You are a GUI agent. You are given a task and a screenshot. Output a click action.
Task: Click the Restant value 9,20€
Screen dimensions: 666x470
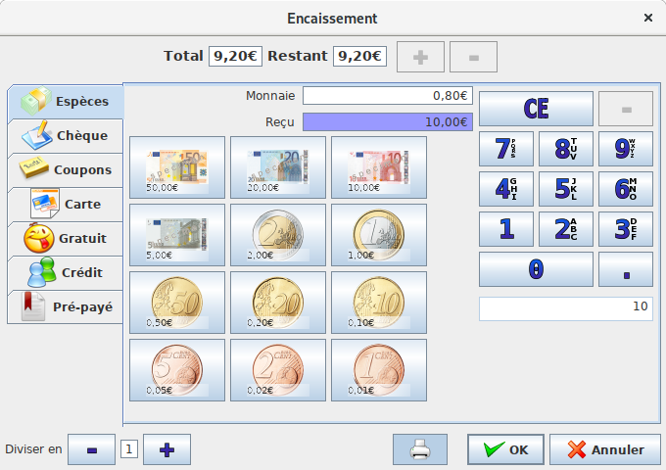coord(359,57)
